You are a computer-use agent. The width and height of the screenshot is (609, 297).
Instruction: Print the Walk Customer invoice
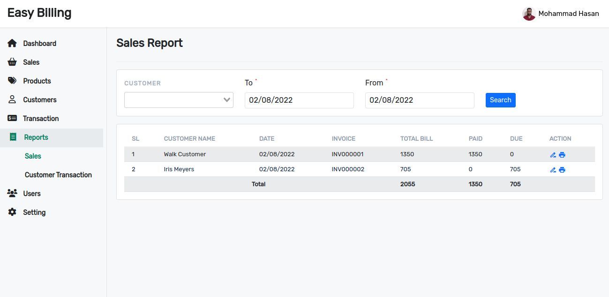click(562, 155)
